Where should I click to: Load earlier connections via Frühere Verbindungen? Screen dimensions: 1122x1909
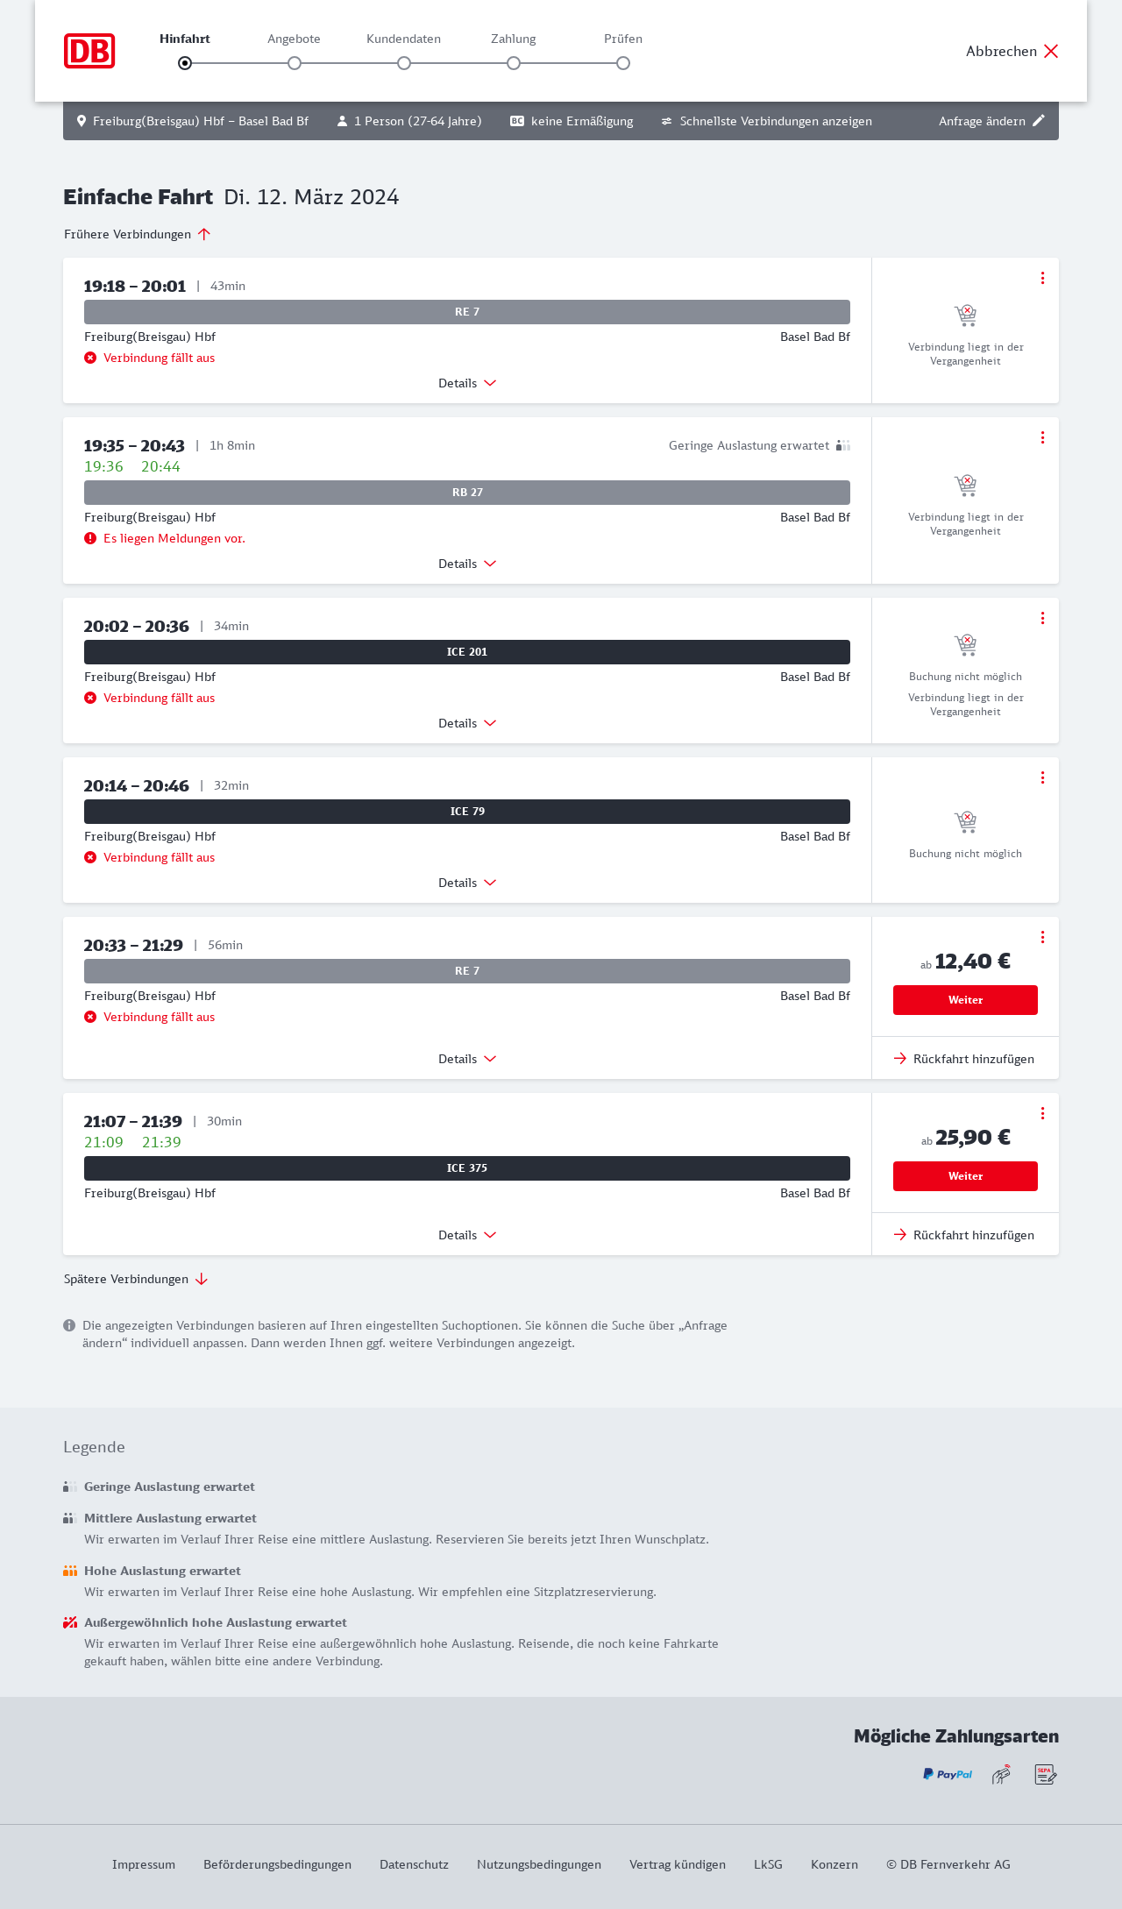[x=137, y=234]
